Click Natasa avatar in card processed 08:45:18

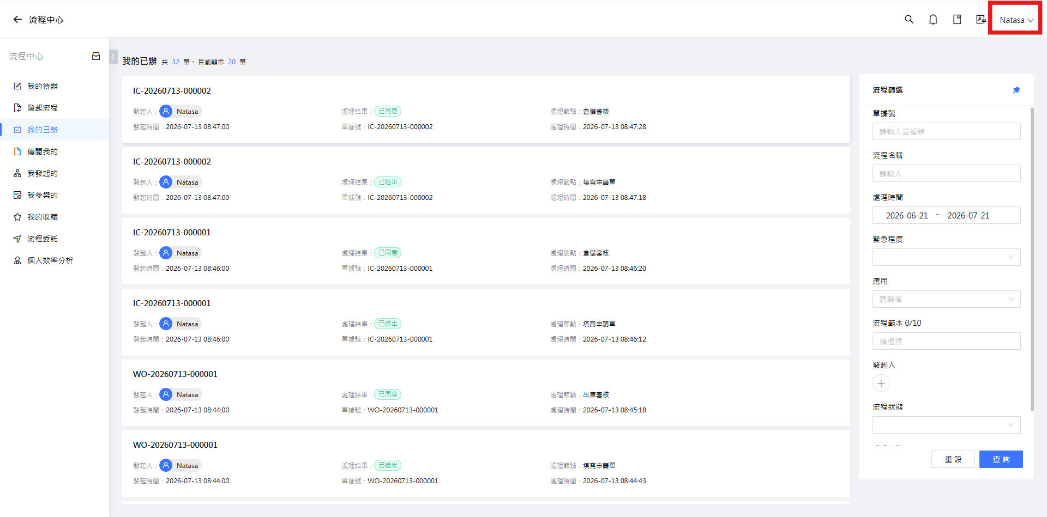coord(166,394)
